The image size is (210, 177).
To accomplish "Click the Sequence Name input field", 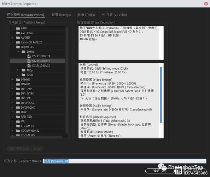I will point(124,161).
